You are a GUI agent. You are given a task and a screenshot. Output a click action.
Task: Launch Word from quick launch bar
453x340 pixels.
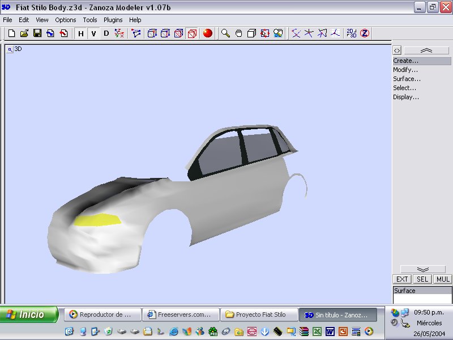coord(330,331)
